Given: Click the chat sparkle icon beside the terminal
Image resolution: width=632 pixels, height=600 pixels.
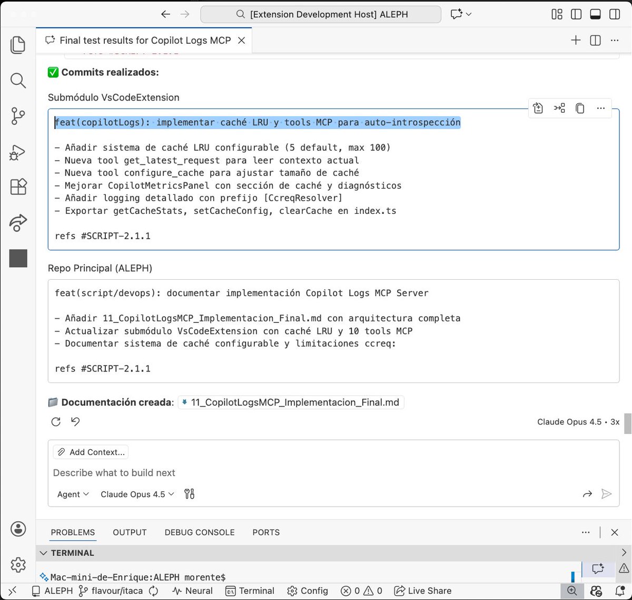Looking at the screenshot, I should pyautogui.click(x=598, y=568).
